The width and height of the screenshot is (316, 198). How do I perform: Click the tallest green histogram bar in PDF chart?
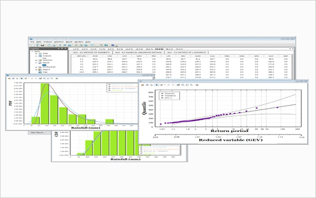pyautogui.click(x=45, y=104)
